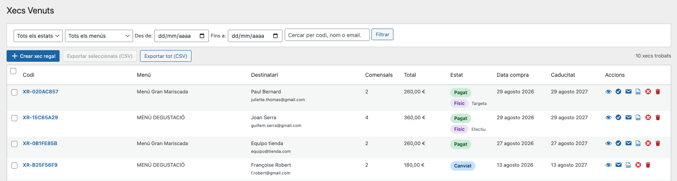The height and width of the screenshot is (181, 677).
Task: Open the 'Tots els estats' status dropdown
Action: coord(38,36)
